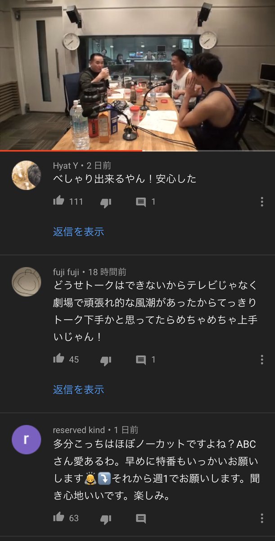This screenshot has width=275, height=541.
Task: Open more options for Hyat Y's comment
Action: pyautogui.click(x=262, y=202)
